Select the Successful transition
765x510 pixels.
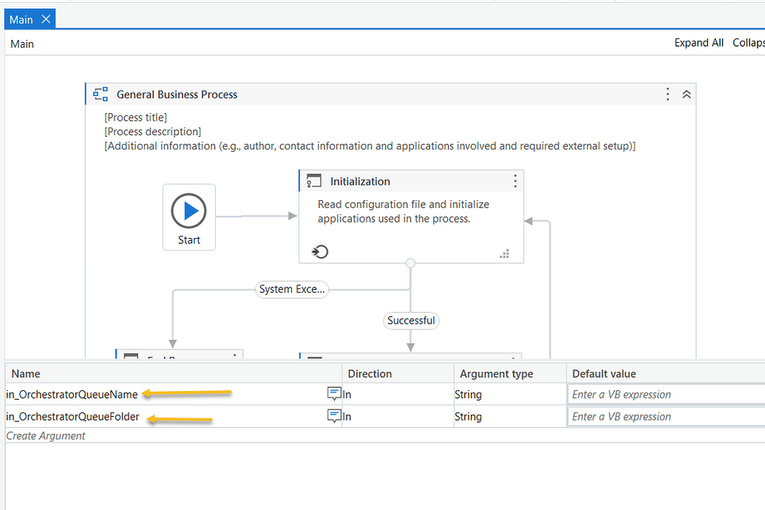pos(411,320)
